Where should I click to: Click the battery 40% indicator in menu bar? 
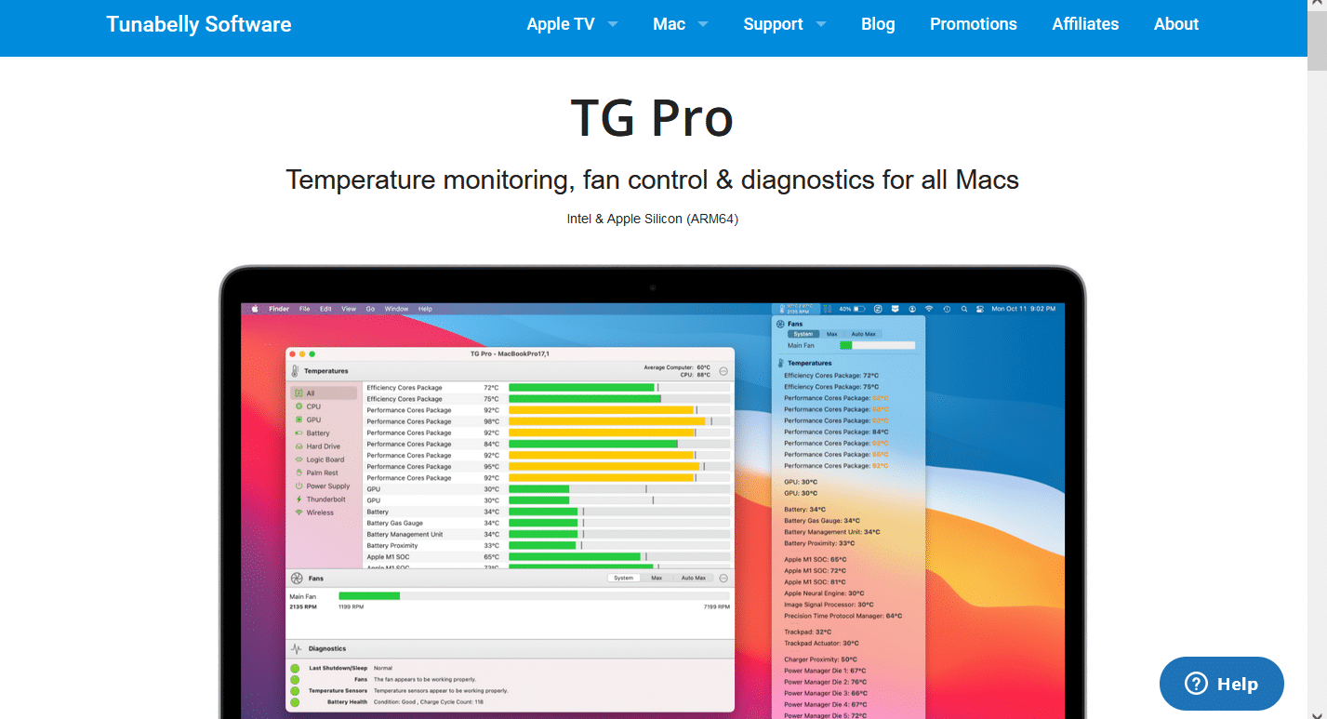pos(852,309)
